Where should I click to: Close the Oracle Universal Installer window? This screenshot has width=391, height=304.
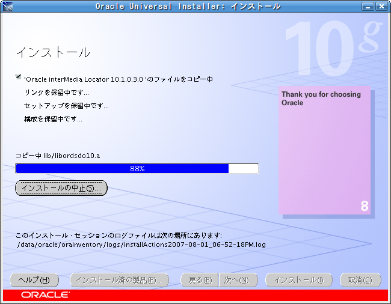(x=381, y=7)
